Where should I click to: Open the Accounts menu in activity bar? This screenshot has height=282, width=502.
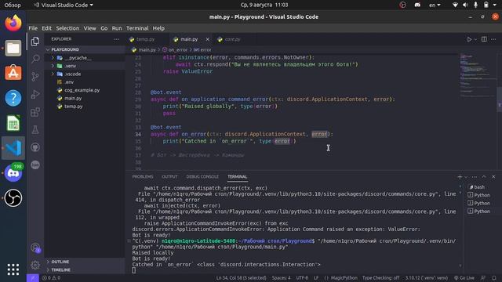(35, 248)
